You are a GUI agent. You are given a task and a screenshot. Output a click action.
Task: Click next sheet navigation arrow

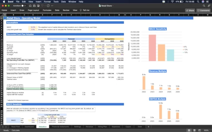pos(6,127)
